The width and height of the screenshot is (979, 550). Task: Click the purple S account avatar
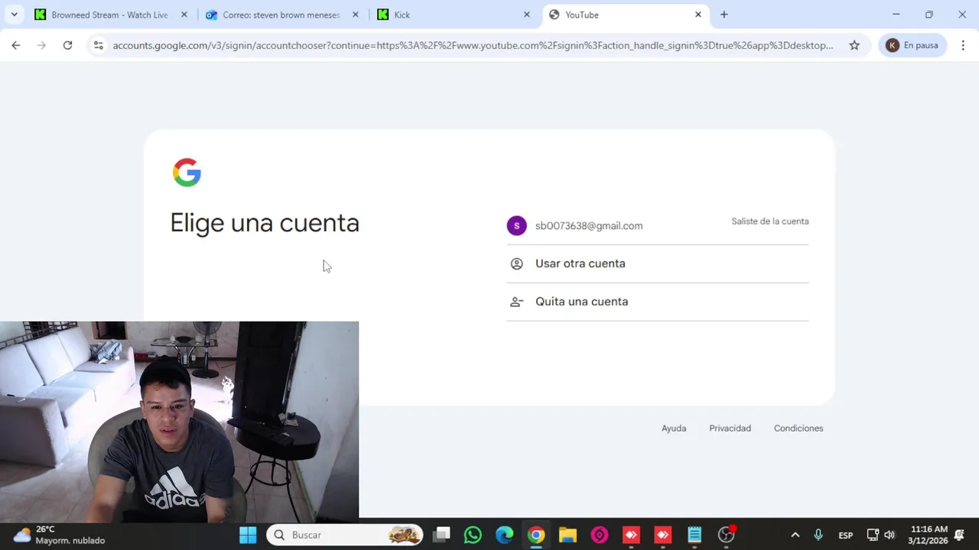point(516,225)
